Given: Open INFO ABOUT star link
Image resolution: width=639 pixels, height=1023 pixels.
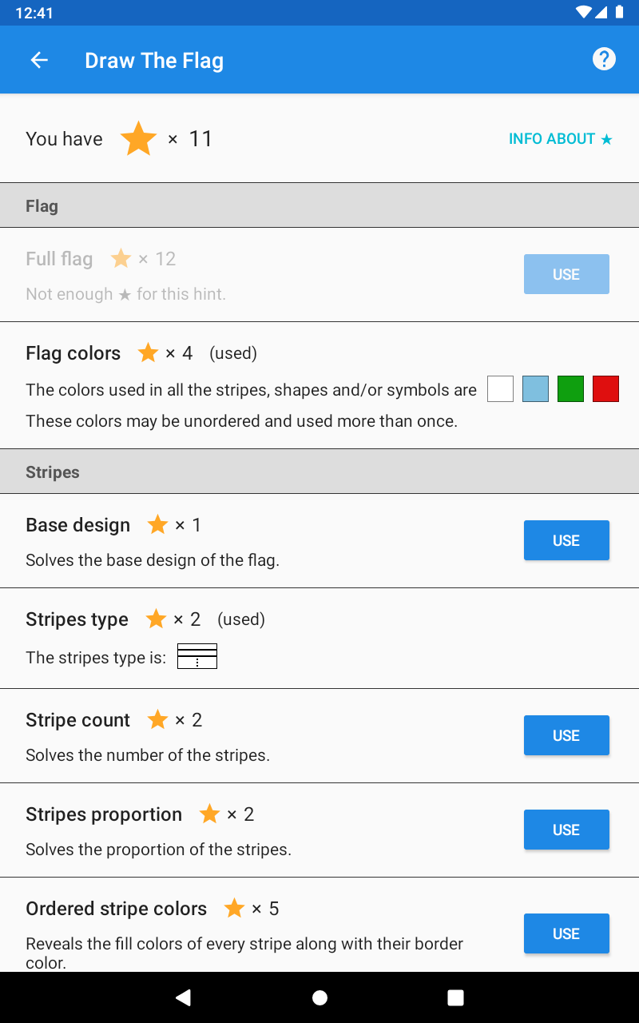Looking at the screenshot, I should coord(561,139).
